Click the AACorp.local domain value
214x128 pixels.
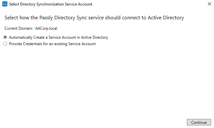point(46,28)
